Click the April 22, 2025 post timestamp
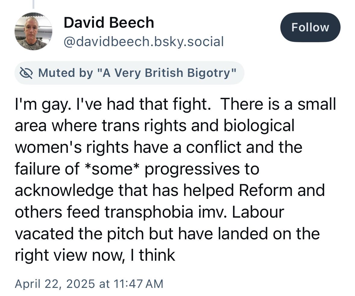The width and height of the screenshot is (355, 296). (x=89, y=284)
